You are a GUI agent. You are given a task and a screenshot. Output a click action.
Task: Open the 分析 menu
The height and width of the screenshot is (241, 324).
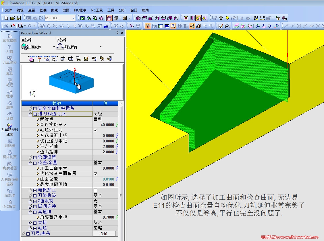click(x=122, y=10)
